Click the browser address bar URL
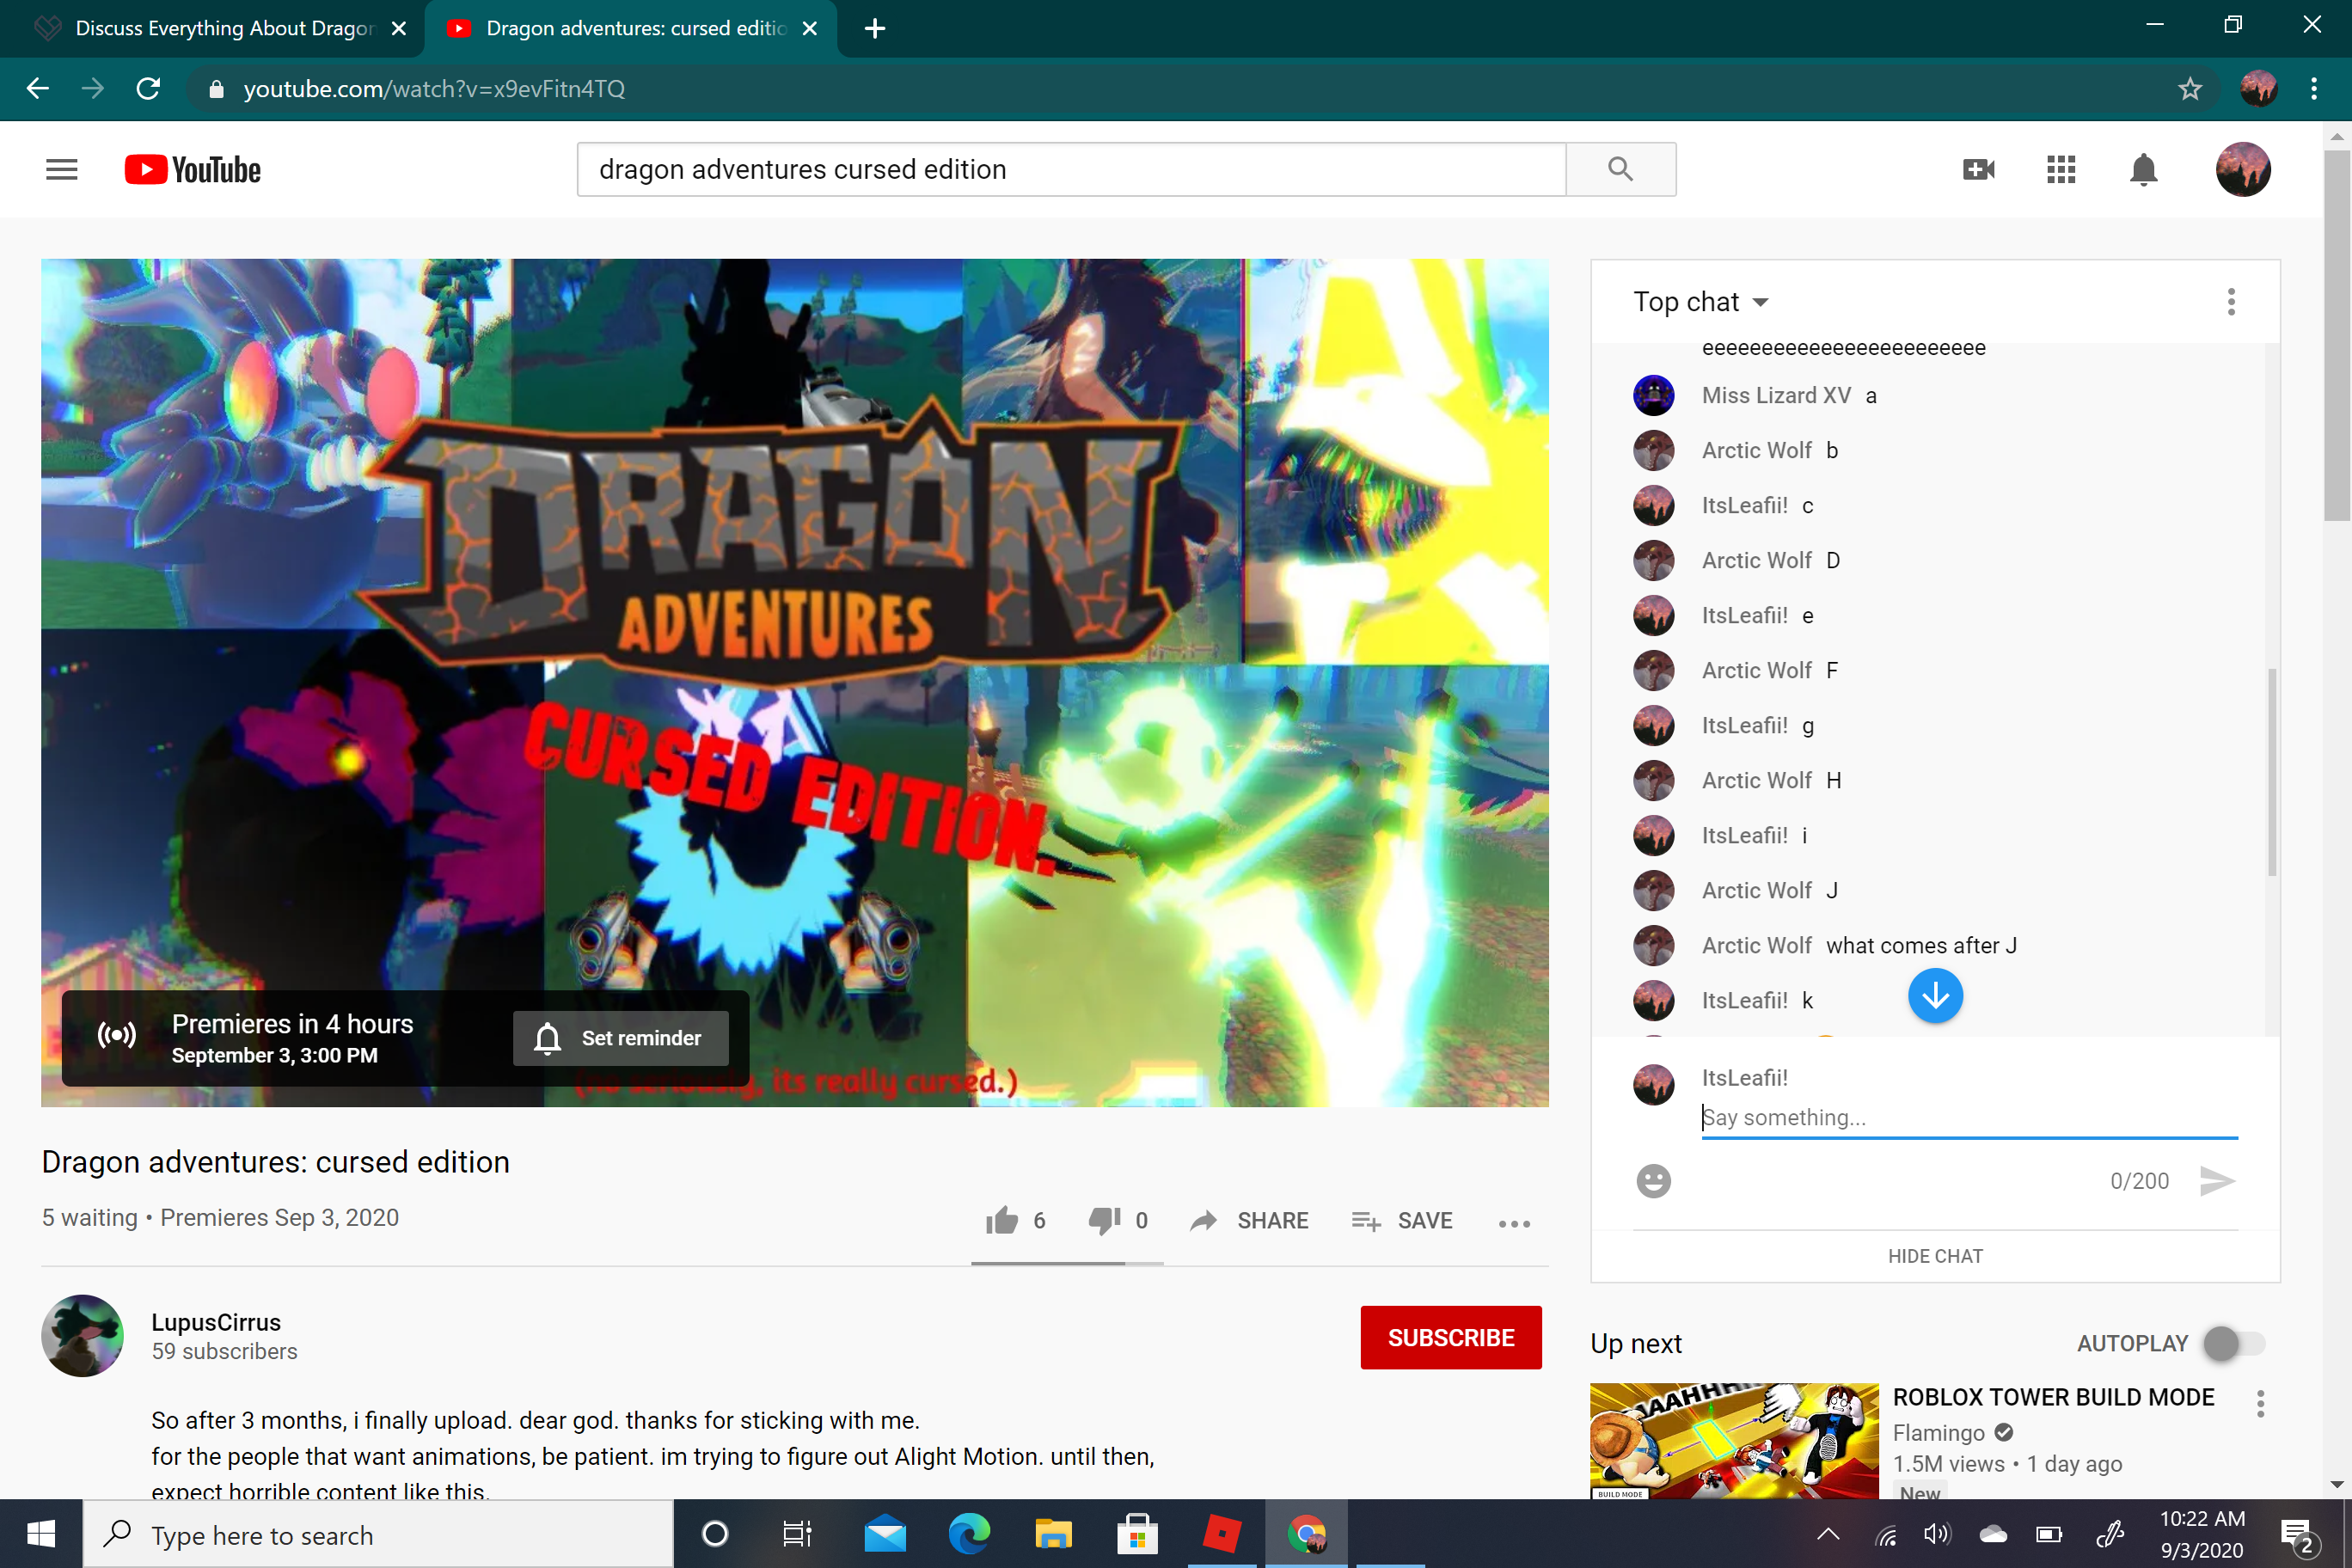This screenshot has width=2352, height=1568. (x=434, y=89)
